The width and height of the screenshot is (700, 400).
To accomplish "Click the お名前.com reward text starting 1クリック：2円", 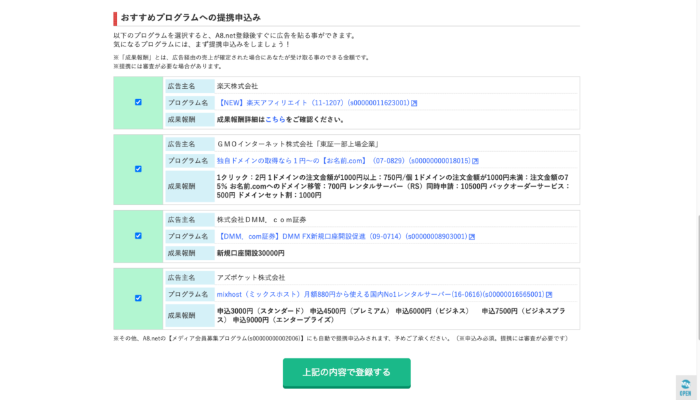I will (394, 186).
